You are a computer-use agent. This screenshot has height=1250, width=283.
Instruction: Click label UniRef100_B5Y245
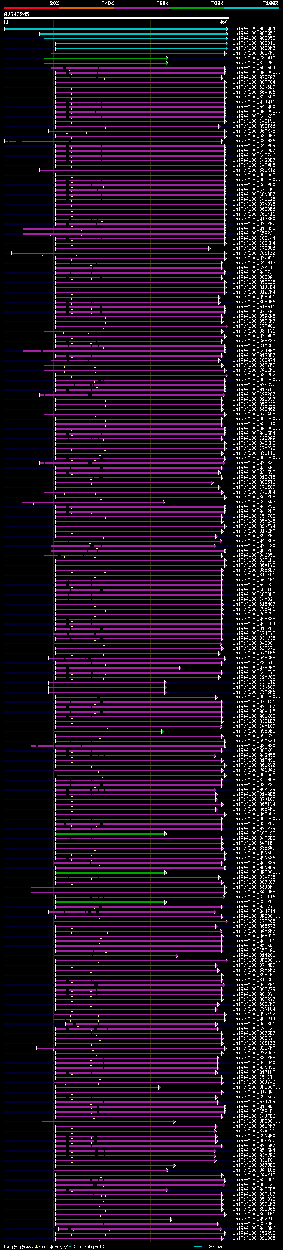[x=254, y=521]
